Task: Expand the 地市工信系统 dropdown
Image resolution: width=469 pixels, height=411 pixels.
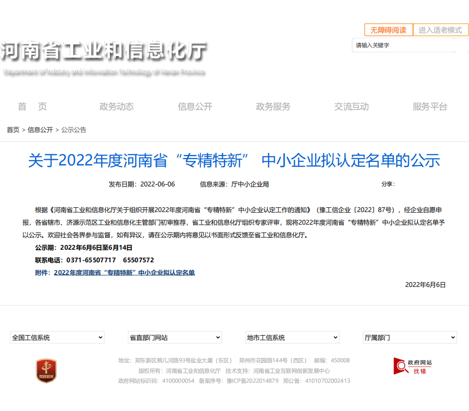Action: tap(293, 338)
